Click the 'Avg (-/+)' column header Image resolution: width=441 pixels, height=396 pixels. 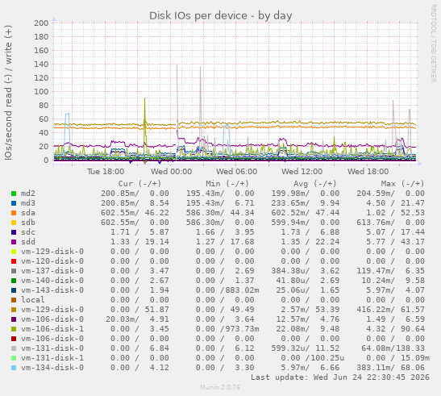point(315,184)
